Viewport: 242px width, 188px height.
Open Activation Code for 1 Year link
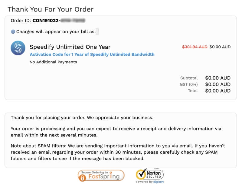click(x=92, y=55)
